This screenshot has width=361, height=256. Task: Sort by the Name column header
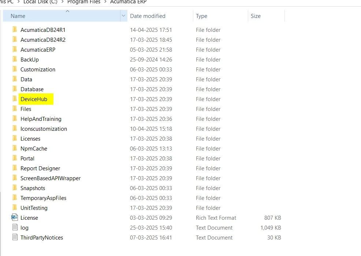pyautogui.click(x=62, y=16)
